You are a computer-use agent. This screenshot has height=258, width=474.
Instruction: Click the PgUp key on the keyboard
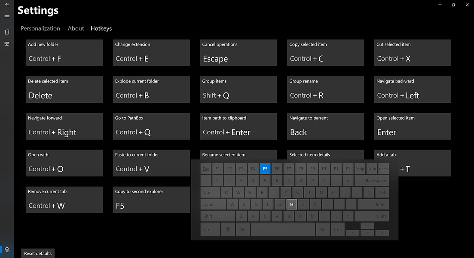pyautogui.click(x=360, y=169)
